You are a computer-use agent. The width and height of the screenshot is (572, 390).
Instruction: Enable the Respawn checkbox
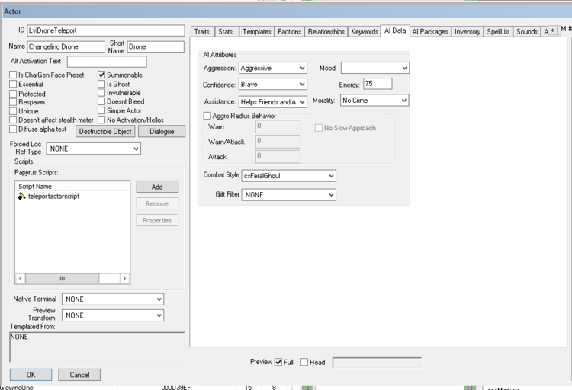[x=13, y=102]
